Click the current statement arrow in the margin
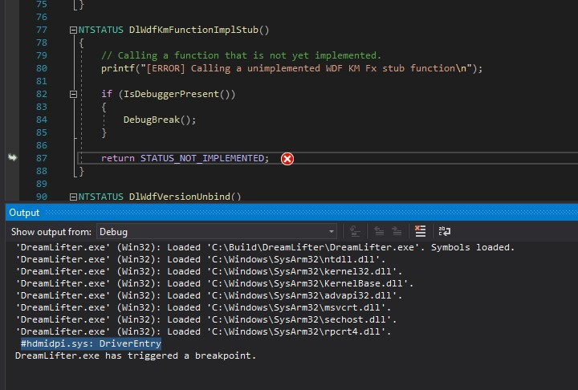 tap(13, 158)
